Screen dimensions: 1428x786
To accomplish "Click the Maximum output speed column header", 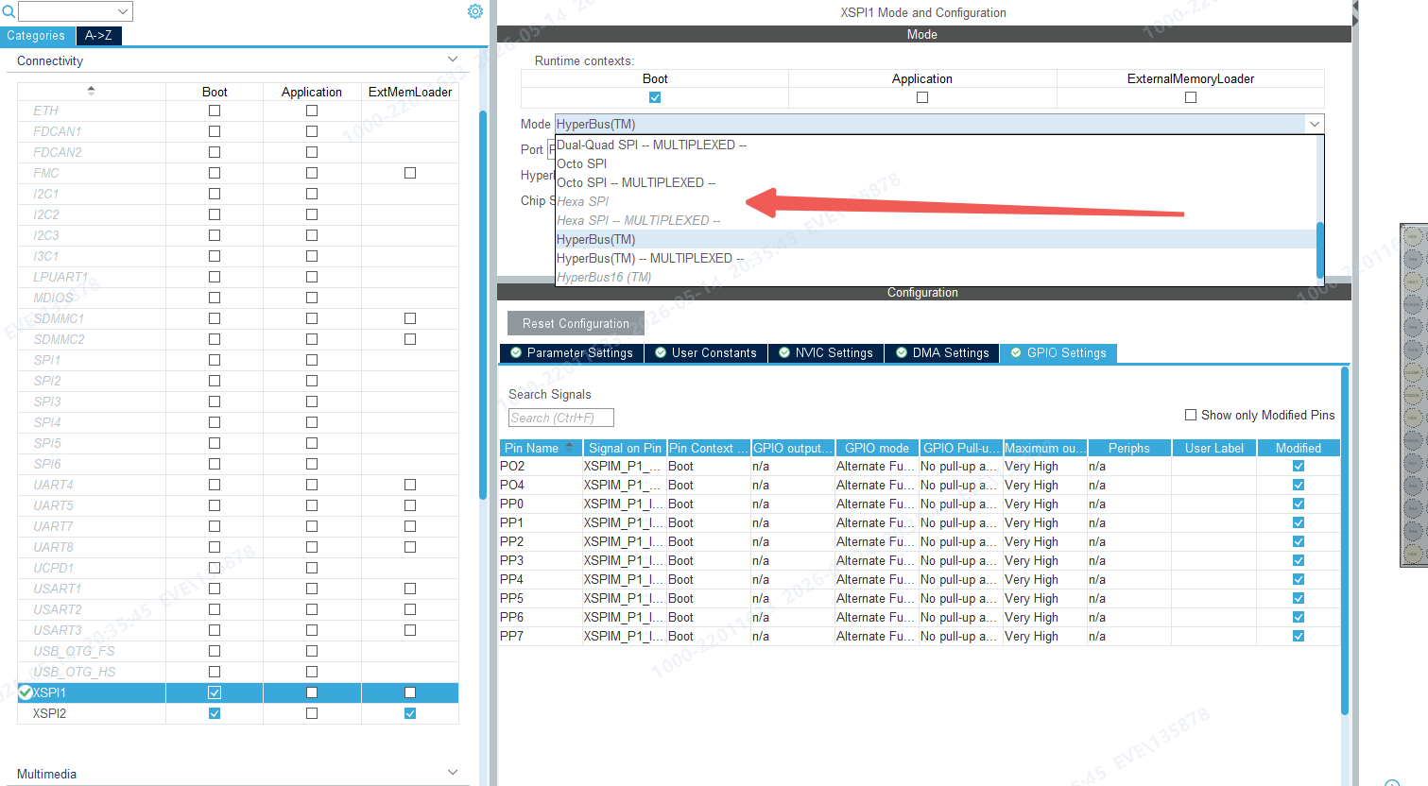I will pyautogui.click(x=1045, y=448).
